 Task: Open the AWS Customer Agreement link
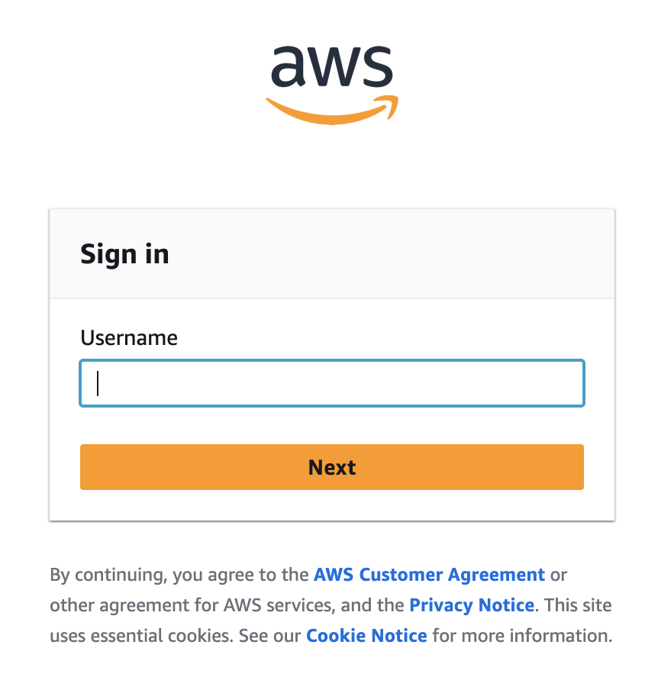coord(429,575)
